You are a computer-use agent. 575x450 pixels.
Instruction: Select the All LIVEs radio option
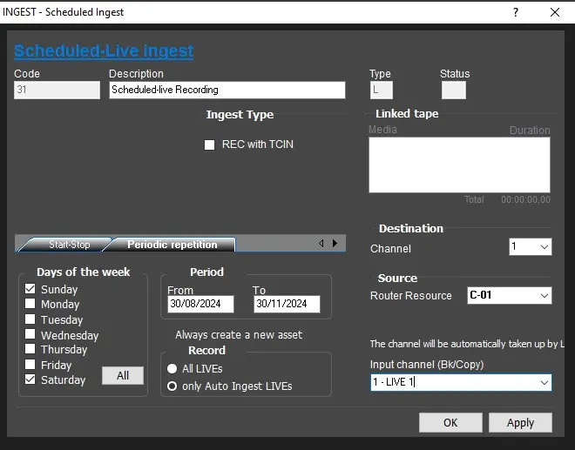click(172, 369)
